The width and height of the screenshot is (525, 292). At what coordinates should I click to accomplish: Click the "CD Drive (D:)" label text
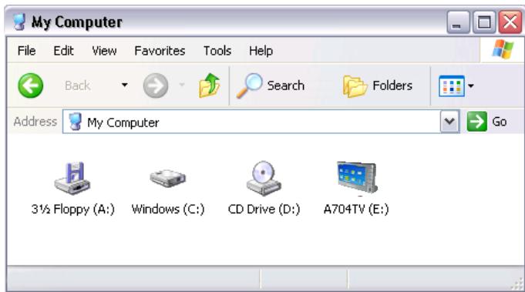(x=264, y=210)
